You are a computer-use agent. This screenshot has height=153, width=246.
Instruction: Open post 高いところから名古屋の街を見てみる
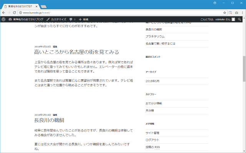76,52
